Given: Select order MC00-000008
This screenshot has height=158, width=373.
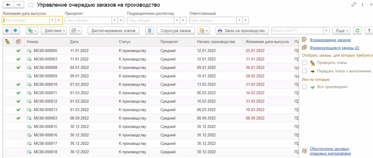Looking at the screenshot, I should click(151, 68).
